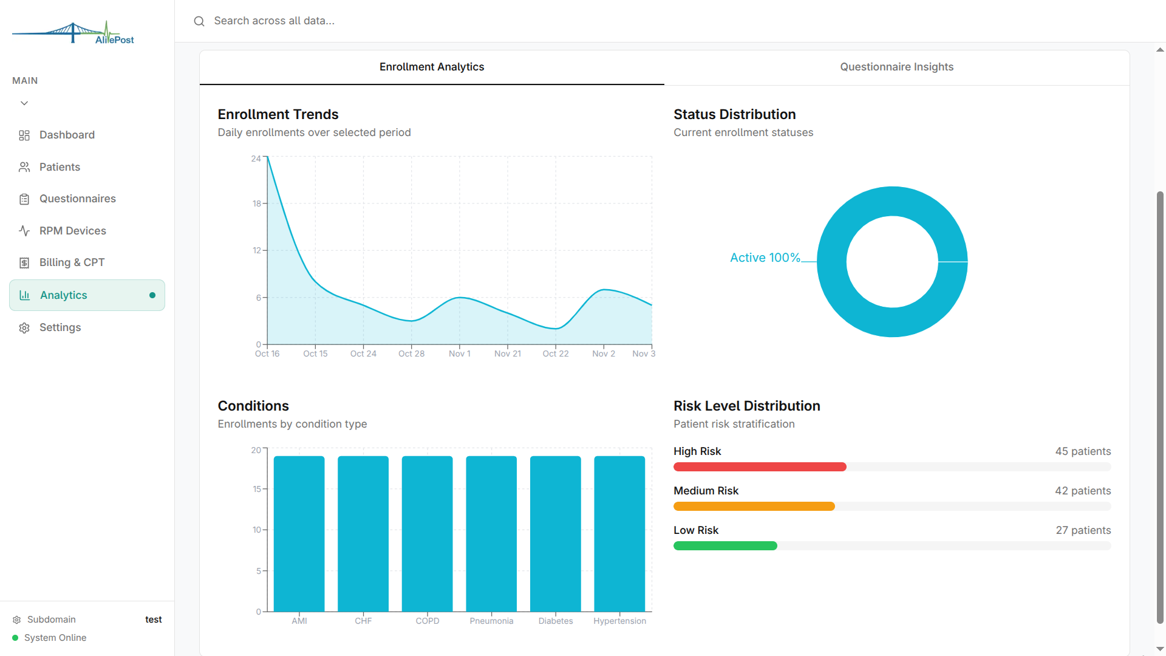This screenshot has width=1166, height=656.
Task: Switch to the Questionnaire Insights tab
Action: [x=897, y=67]
